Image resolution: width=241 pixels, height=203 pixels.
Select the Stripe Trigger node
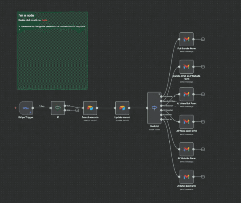click(26, 108)
